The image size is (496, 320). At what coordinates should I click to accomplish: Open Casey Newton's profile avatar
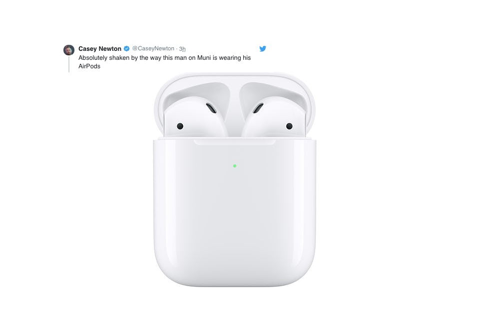coord(69,50)
